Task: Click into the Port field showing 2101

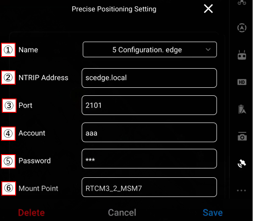Action: pyautogui.click(x=149, y=105)
